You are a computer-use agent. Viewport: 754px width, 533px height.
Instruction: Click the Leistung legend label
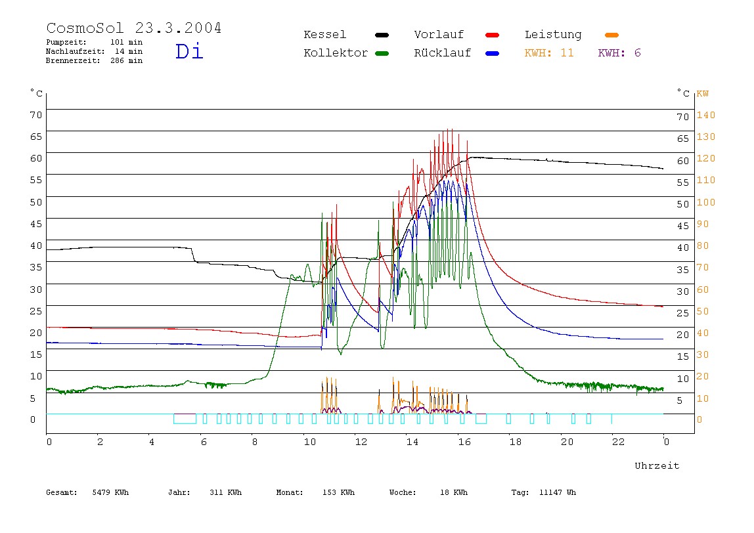pos(553,35)
